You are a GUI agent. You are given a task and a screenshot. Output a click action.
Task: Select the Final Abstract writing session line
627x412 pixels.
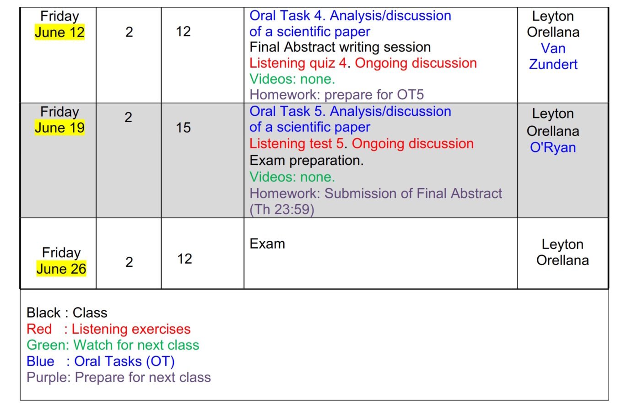340,47
